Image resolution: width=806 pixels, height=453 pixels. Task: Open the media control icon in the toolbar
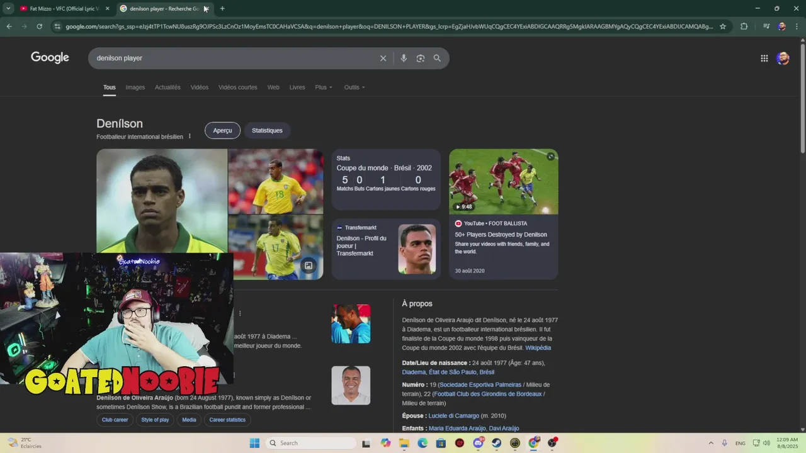coord(766,26)
